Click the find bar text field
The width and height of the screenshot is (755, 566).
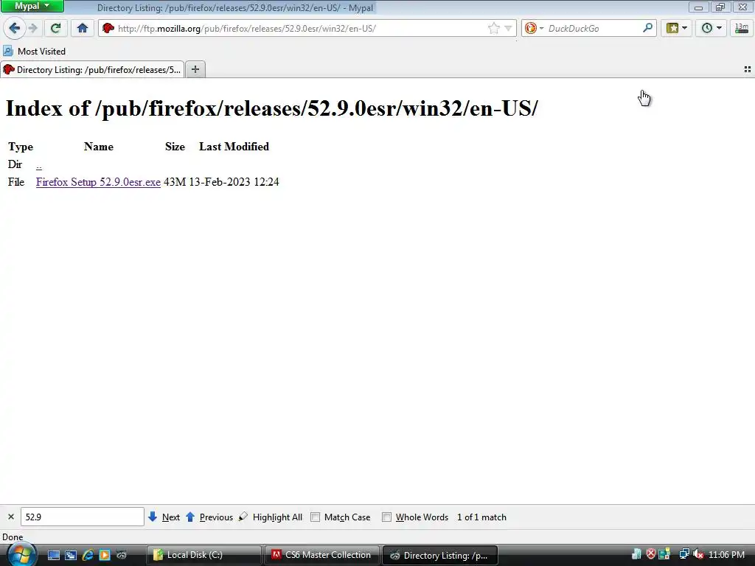pos(83,517)
